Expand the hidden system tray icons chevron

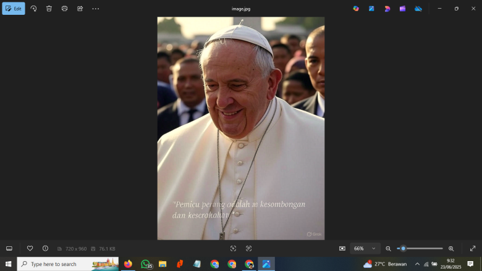(x=417, y=264)
